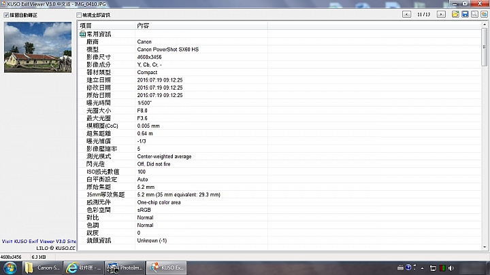Select the row with value Canon PowerShot SX60 HS
The image size is (490, 275).
coord(280,50)
